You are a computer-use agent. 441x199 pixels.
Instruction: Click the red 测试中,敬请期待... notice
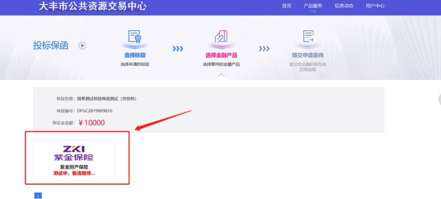(x=74, y=173)
